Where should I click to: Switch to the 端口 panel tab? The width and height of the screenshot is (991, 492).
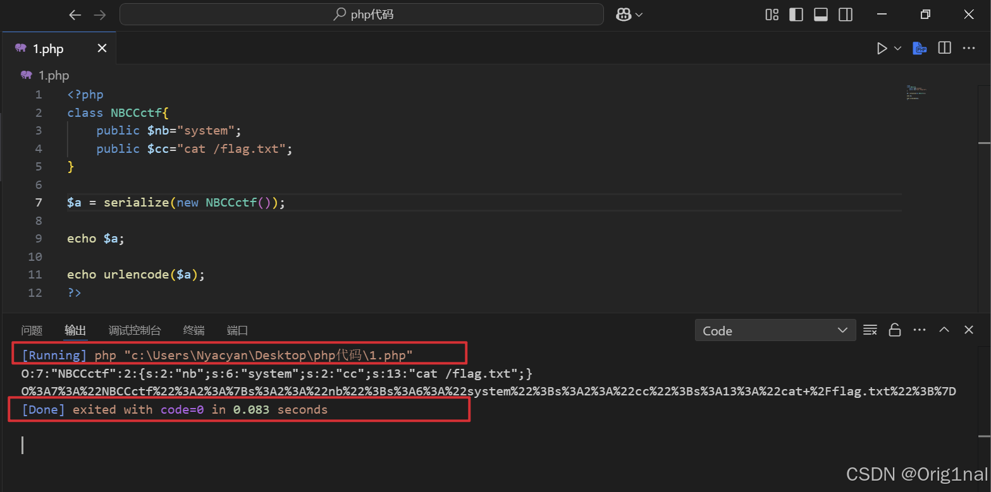click(x=237, y=330)
